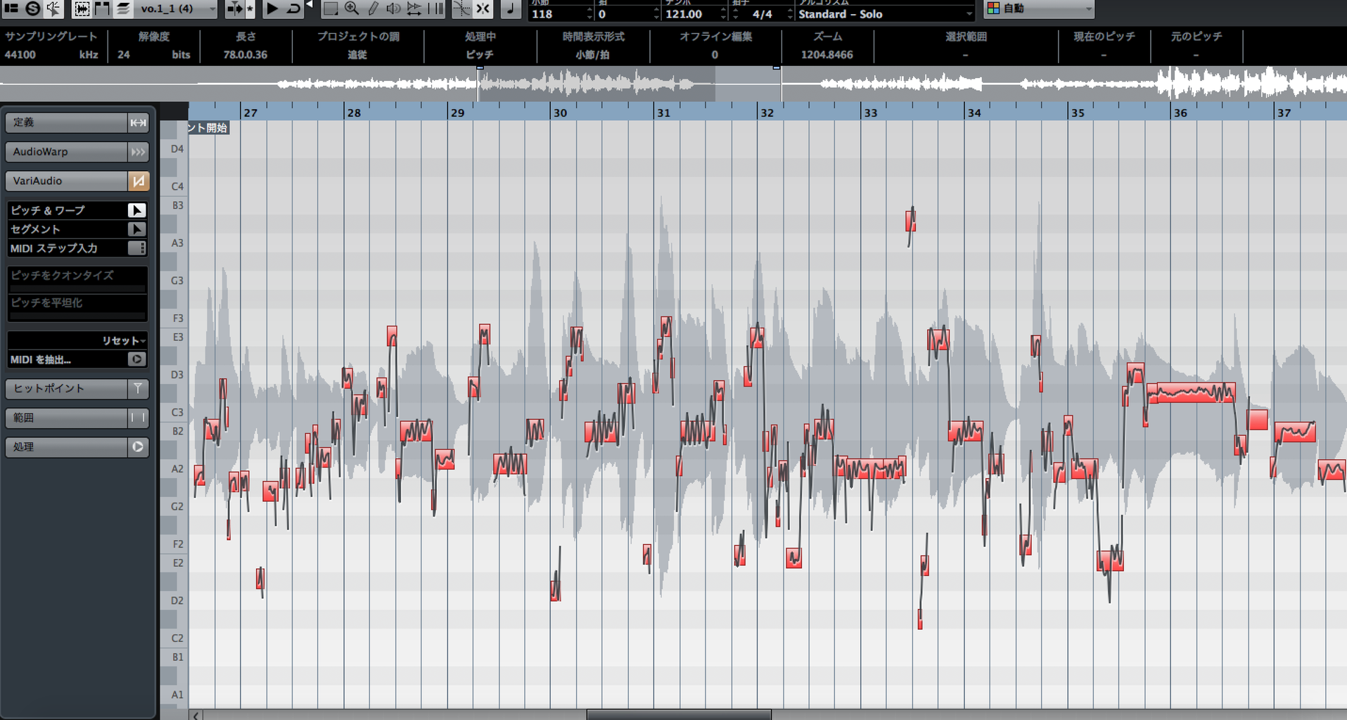The height and width of the screenshot is (720, 1347).
Task: Open the 範囲 tab
Action: click(x=66, y=418)
